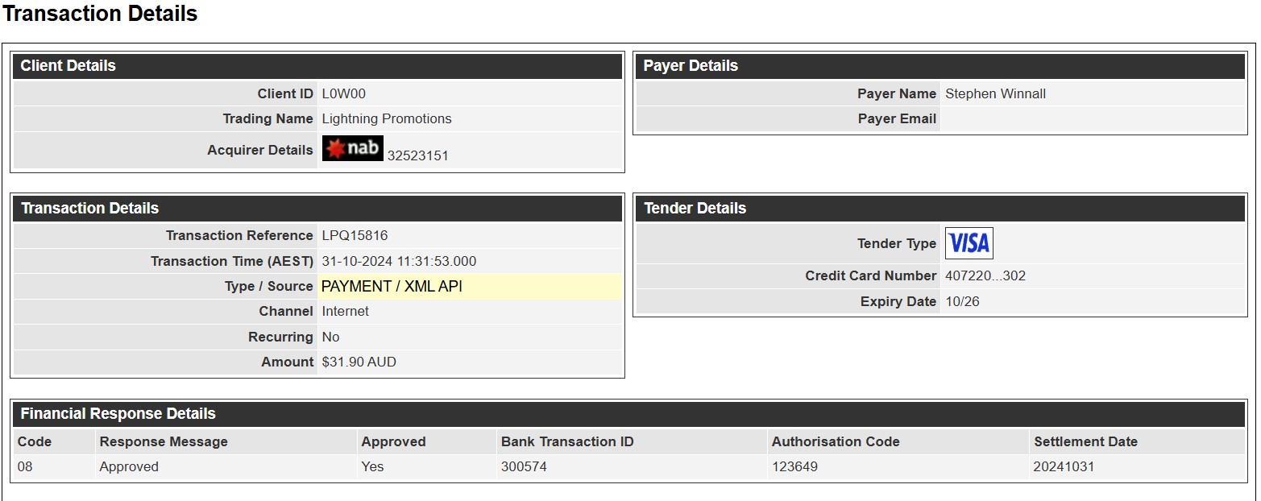This screenshot has width=1261, height=501.
Task: Click the empty Payer Email field
Action: click(x=1093, y=118)
